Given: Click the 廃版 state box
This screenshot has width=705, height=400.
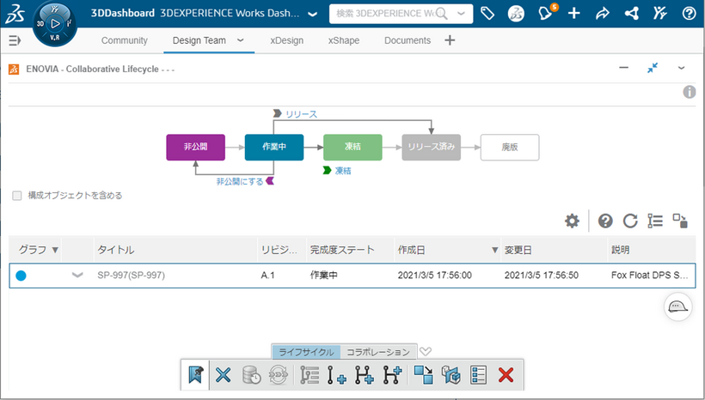Looking at the screenshot, I should coord(510,148).
